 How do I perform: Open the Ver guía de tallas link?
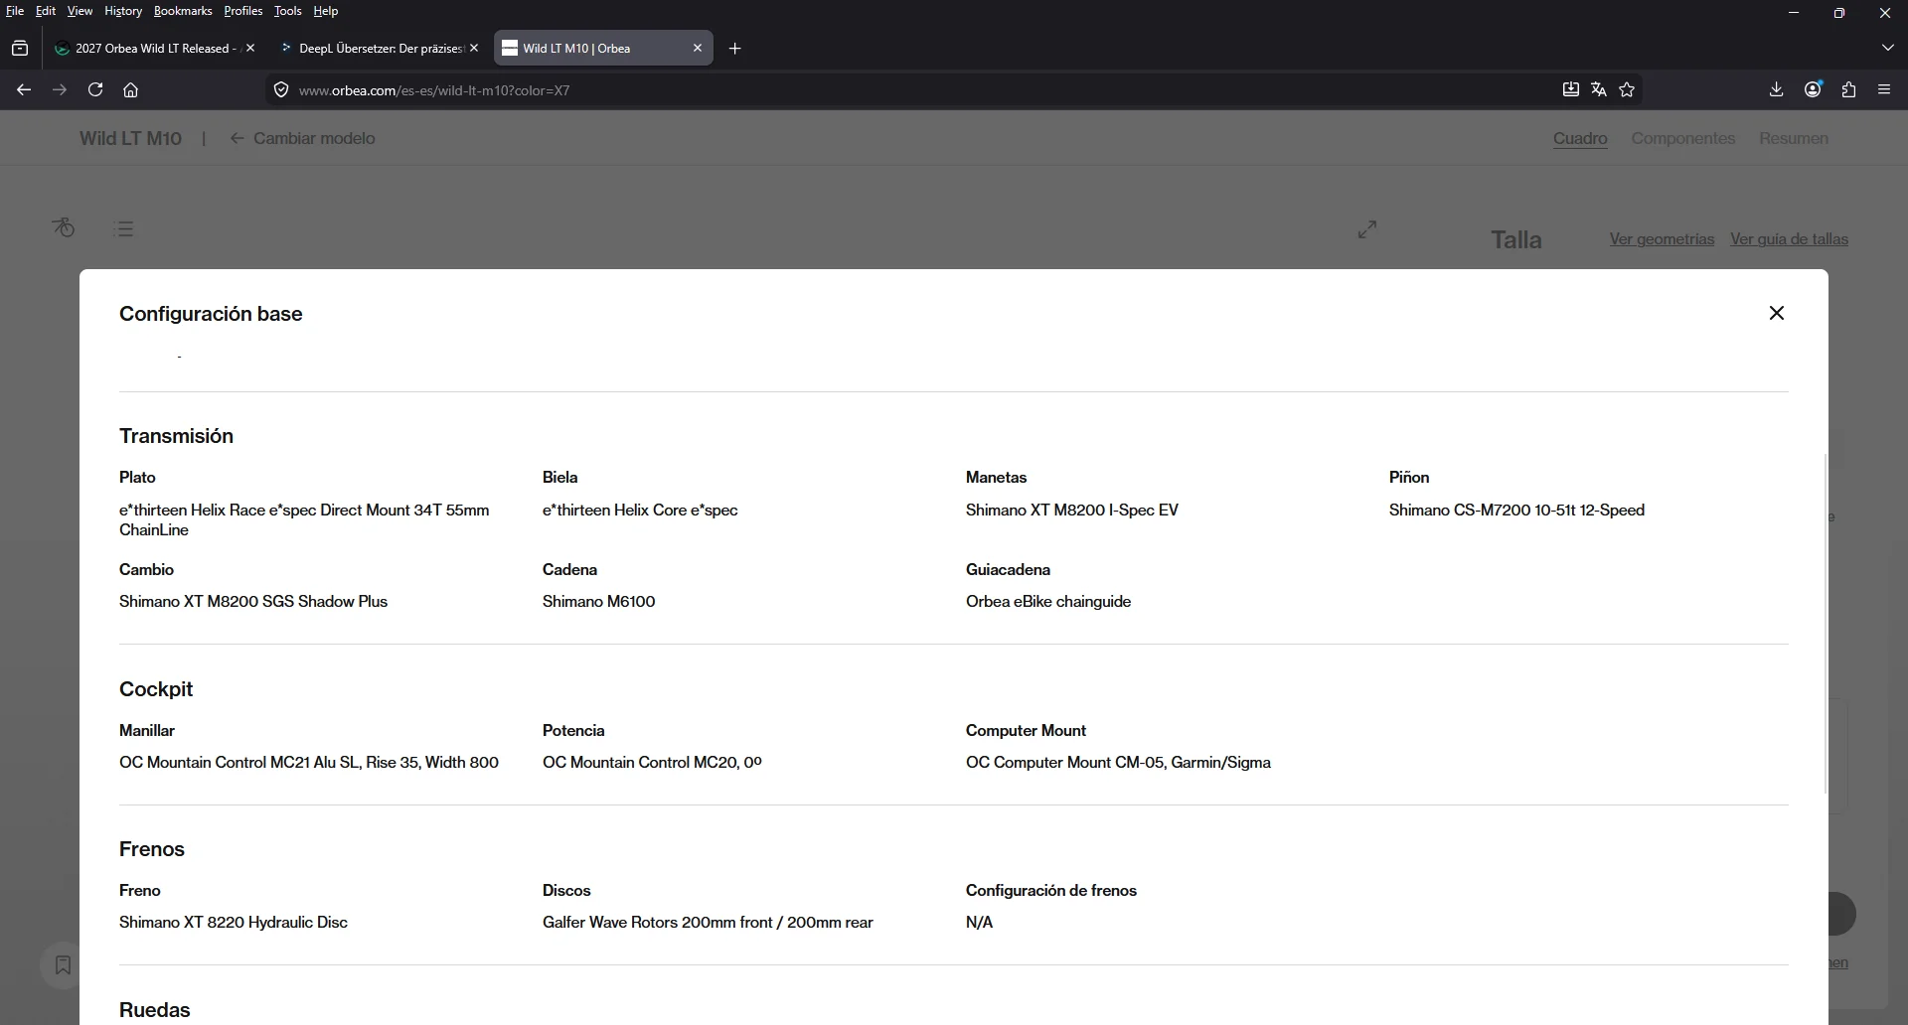1789,239
